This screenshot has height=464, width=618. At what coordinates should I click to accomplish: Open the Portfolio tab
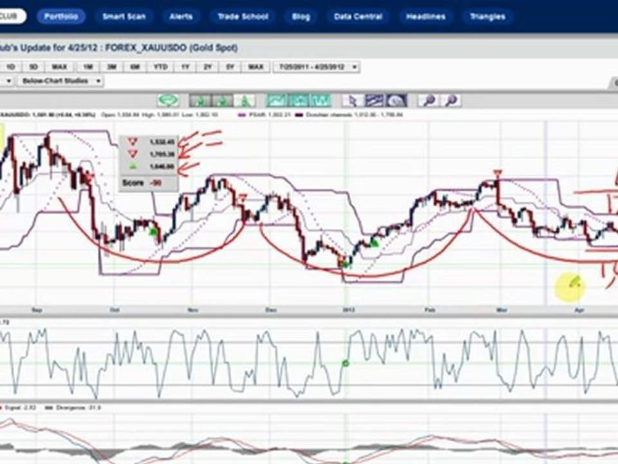tap(61, 17)
